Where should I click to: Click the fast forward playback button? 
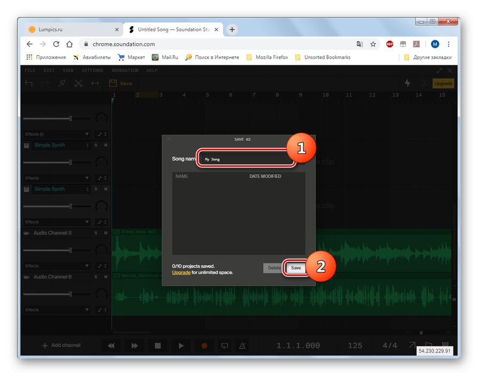(x=135, y=346)
